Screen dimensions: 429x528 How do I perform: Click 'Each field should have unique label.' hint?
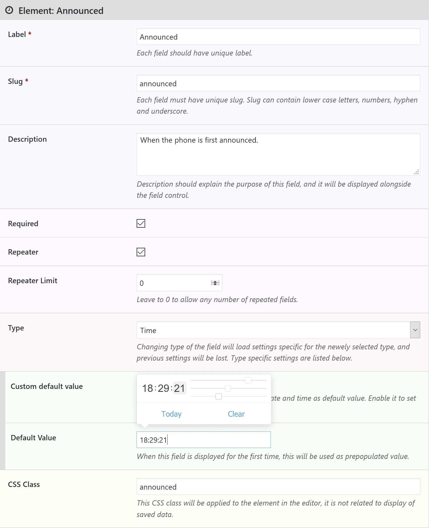click(195, 53)
